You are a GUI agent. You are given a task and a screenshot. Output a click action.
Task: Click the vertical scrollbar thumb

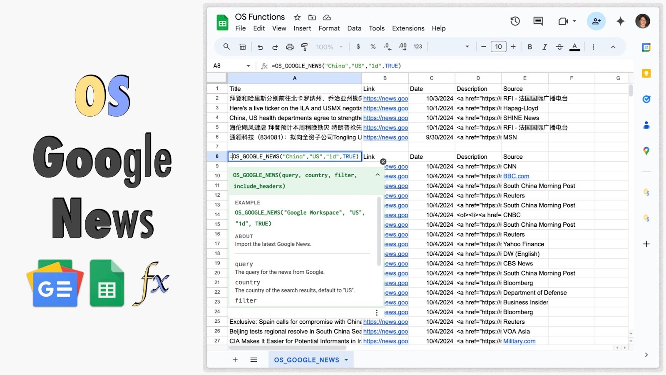pyautogui.click(x=631, y=90)
